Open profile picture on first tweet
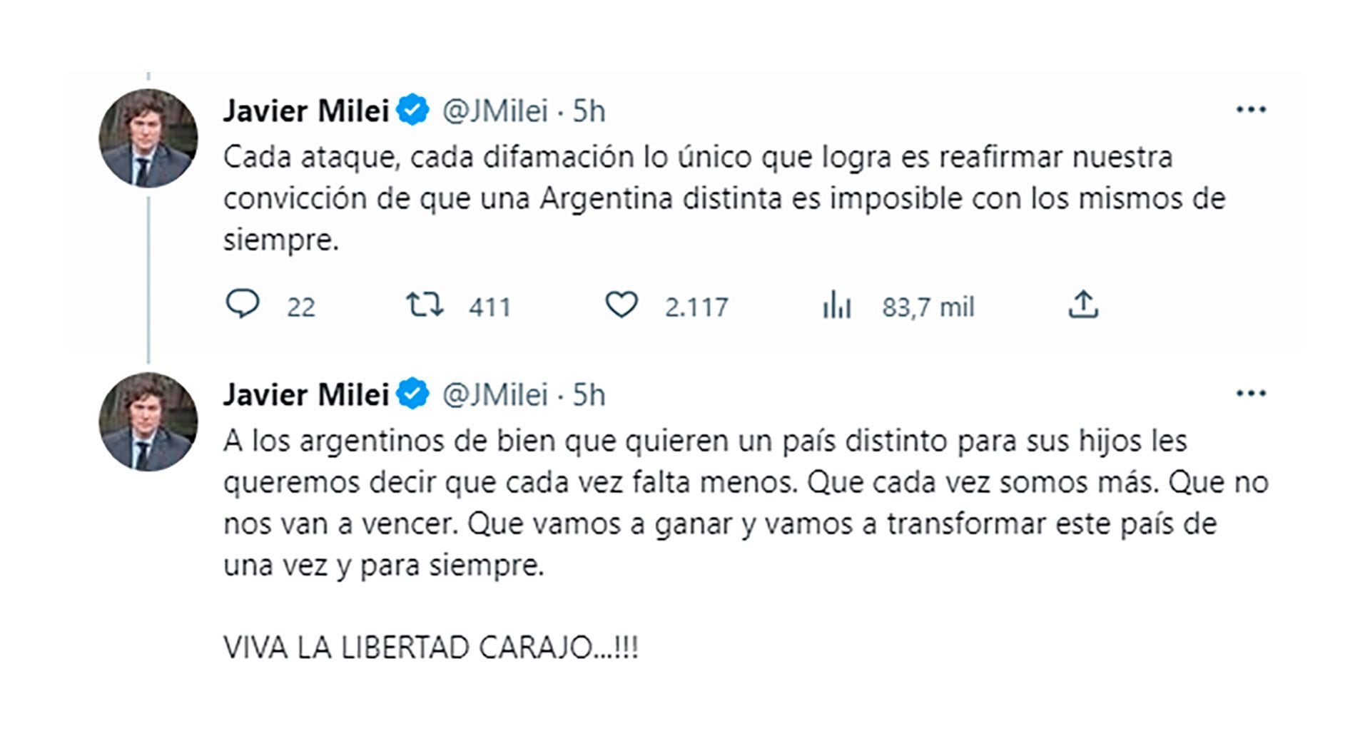Viewport: 1370px width, 751px height. click(148, 138)
